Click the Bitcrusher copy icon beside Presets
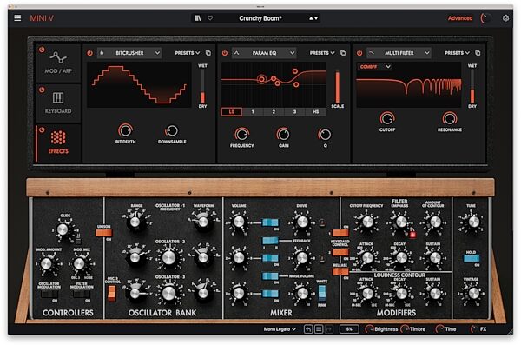 208,53
